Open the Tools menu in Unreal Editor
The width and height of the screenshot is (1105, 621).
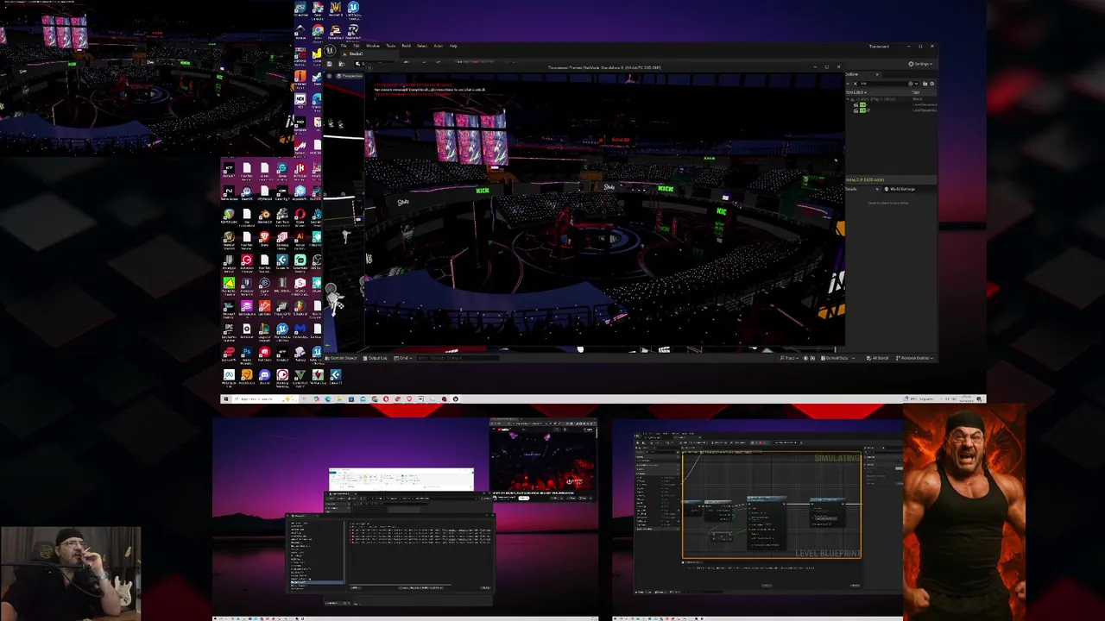click(x=390, y=46)
